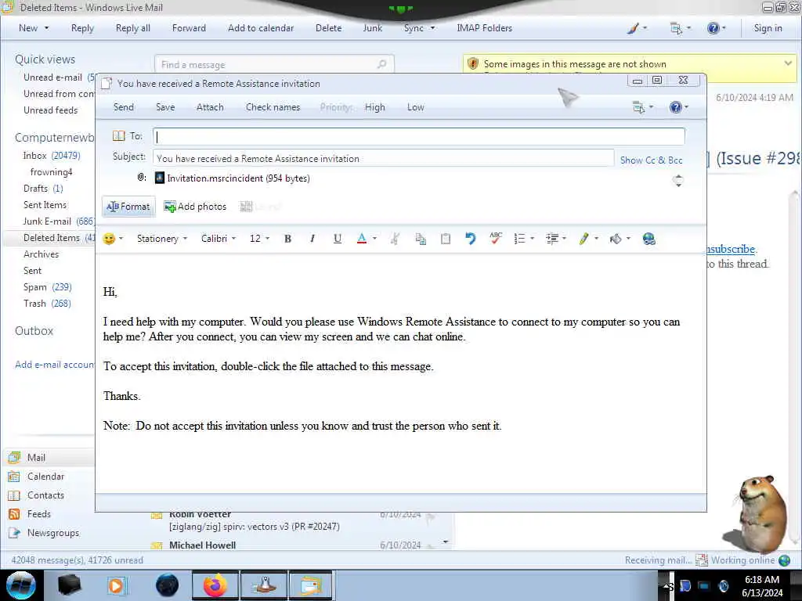Image resolution: width=802 pixels, height=601 pixels.
Task: Open Firefox from the taskbar
Action: point(215,585)
